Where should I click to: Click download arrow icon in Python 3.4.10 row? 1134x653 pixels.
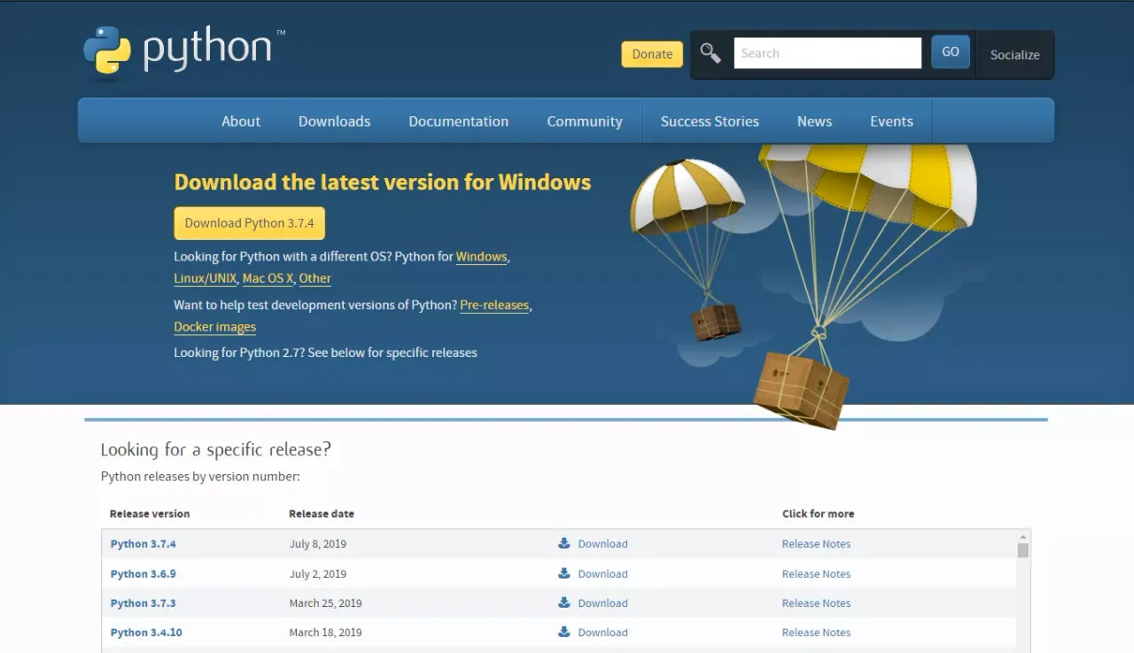coord(564,632)
